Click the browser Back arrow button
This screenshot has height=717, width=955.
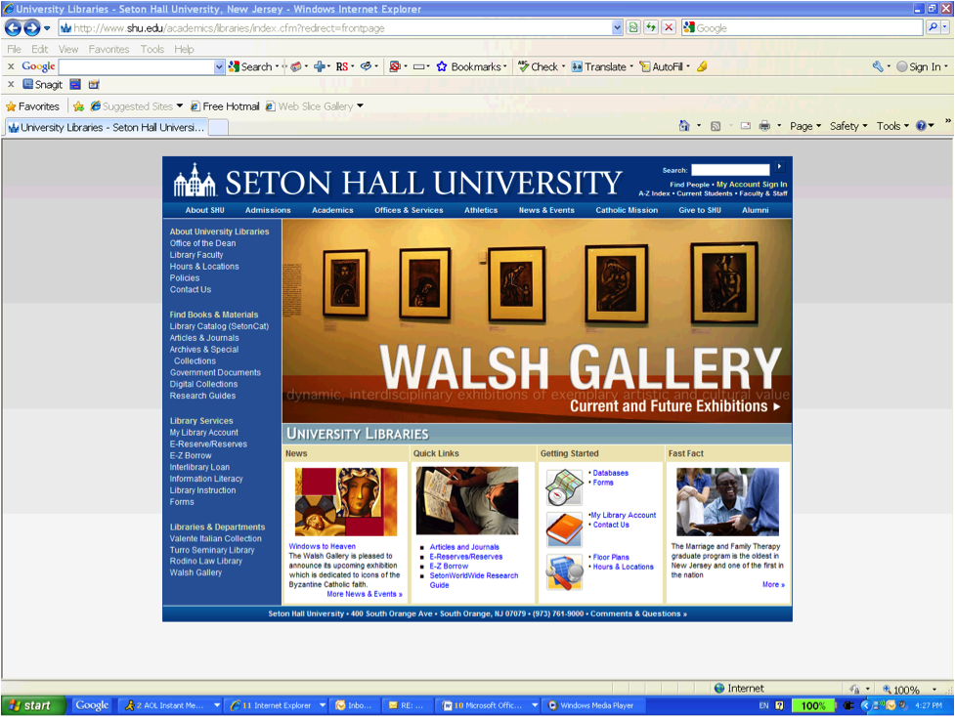point(13,28)
